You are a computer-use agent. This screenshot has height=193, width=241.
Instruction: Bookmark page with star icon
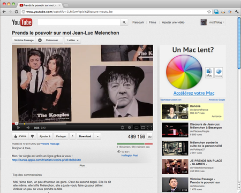coord(209,12)
